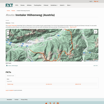Screen dimensions: 104x104
Task: Click the FKT logo in header
Action: 9,5
